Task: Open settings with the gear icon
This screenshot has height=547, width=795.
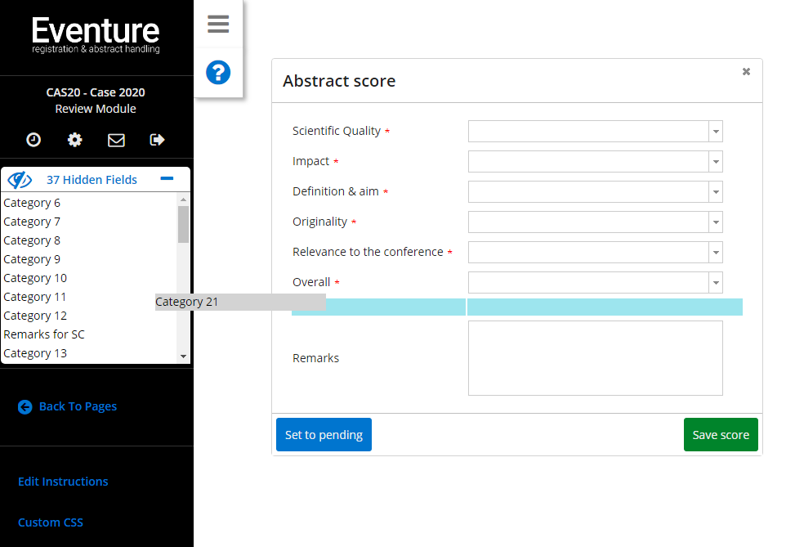Action: pyautogui.click(x=74, y=140)
